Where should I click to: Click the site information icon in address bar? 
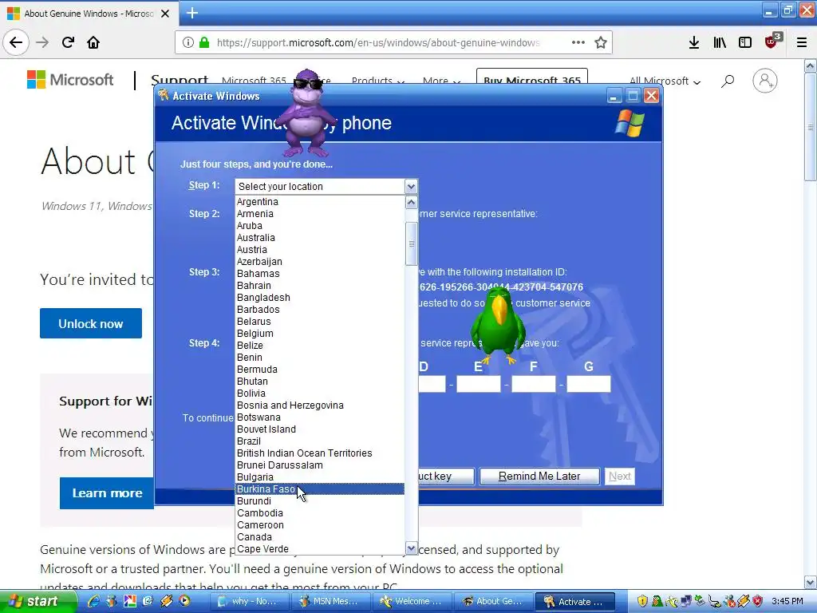click(x=188, y=42)
